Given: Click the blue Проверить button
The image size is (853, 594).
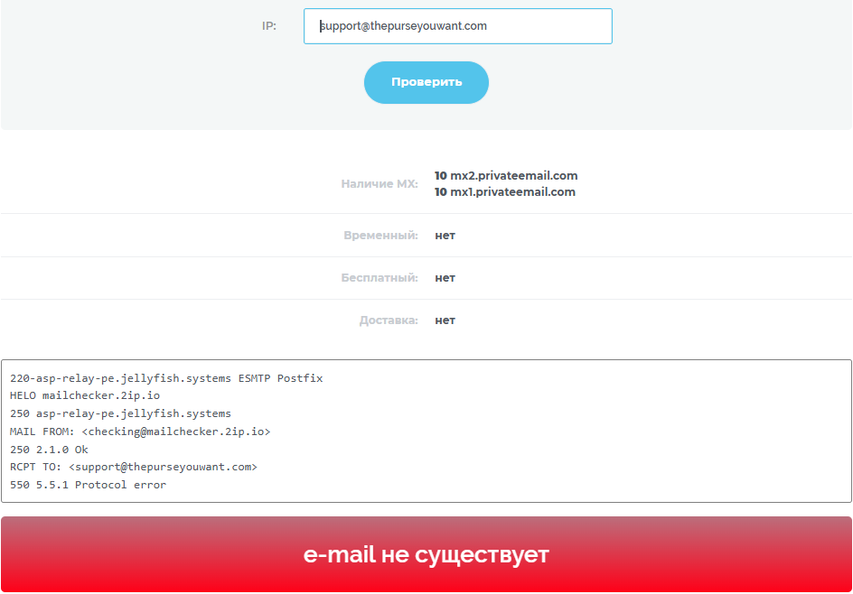Looking at the screenshot, I should 426,83.
